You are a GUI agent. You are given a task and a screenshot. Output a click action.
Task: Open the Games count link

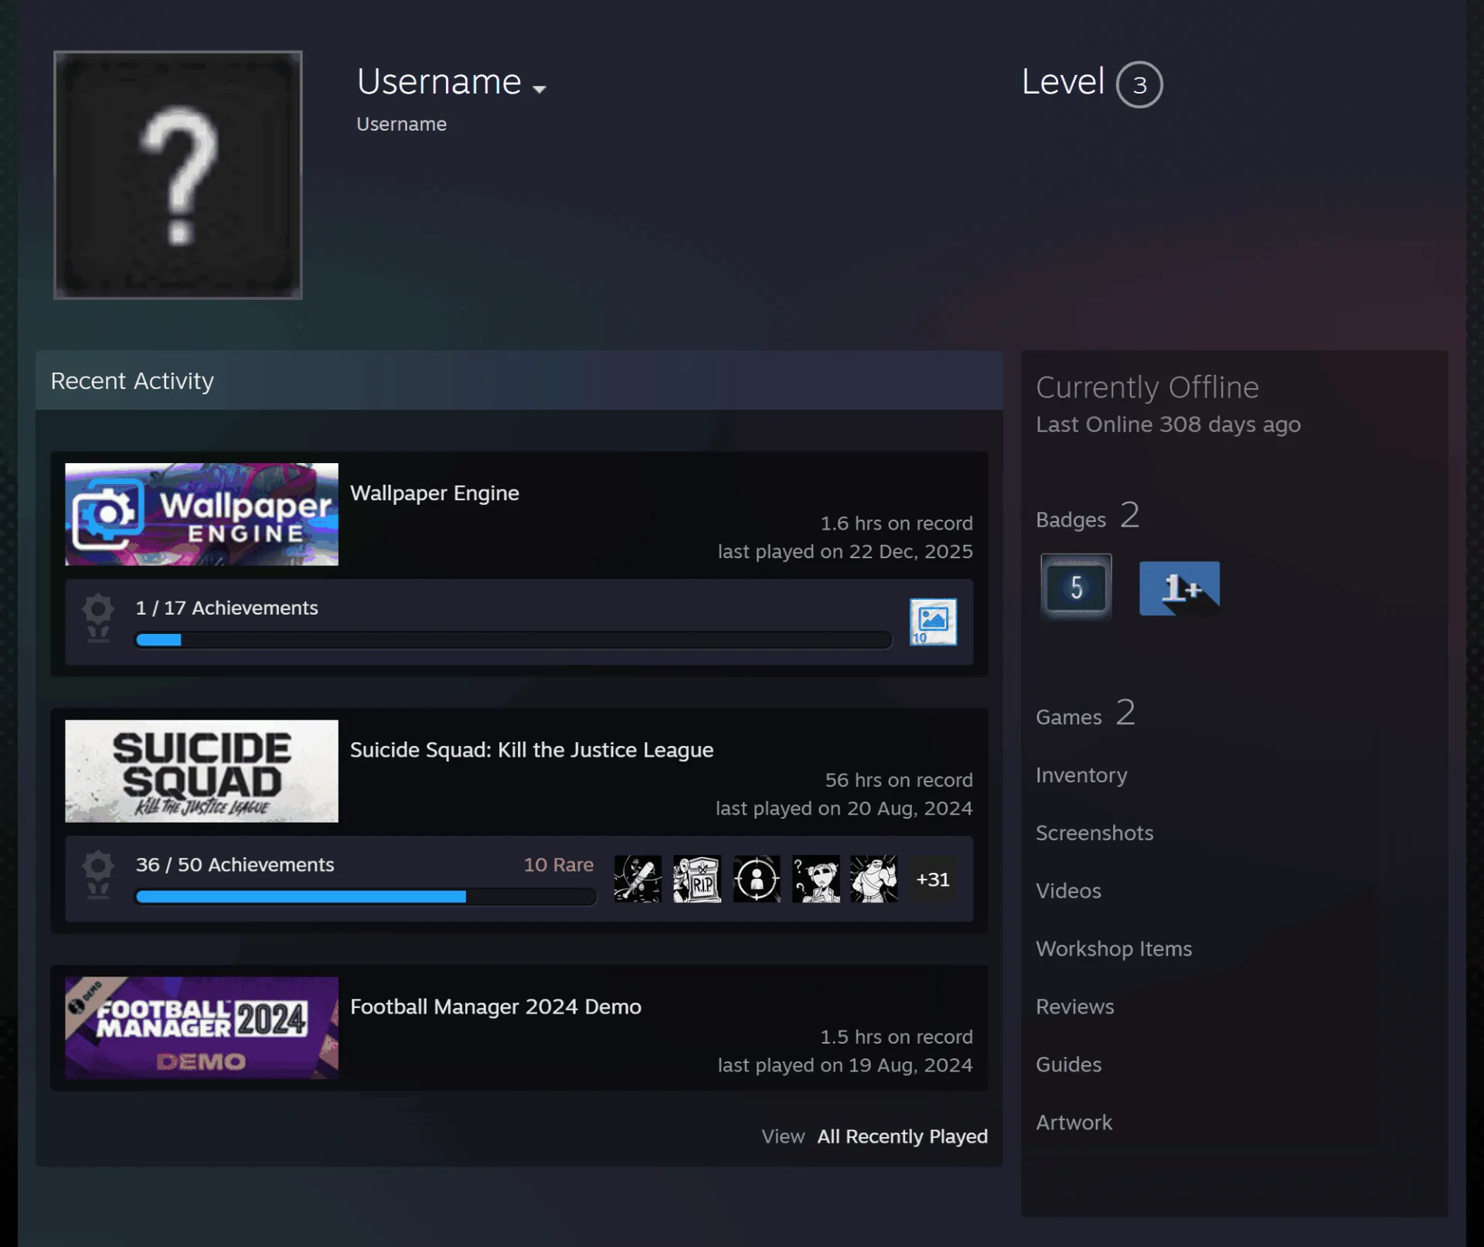point(1085,714)
